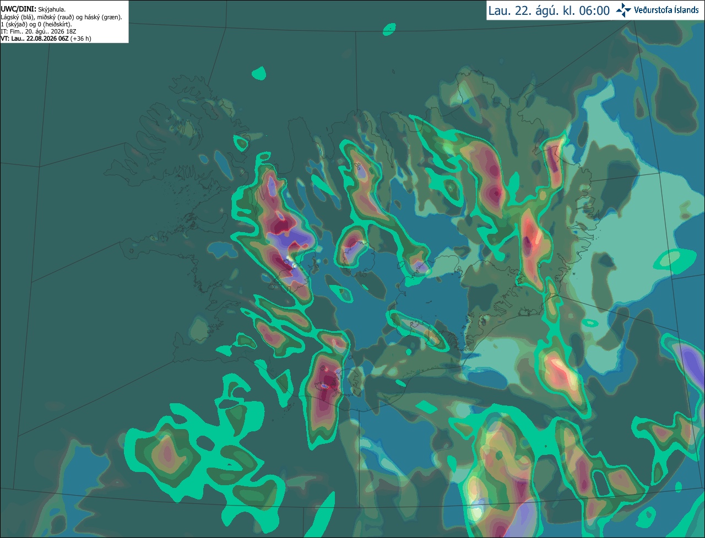Click the yellow-orange cloud patch off southeast coast

559,374
